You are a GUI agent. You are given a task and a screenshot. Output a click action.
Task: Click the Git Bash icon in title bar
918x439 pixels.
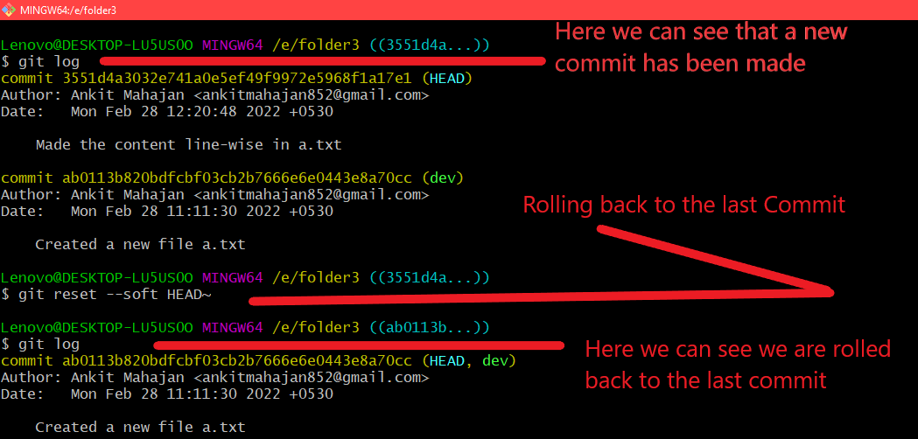(9, 10)
